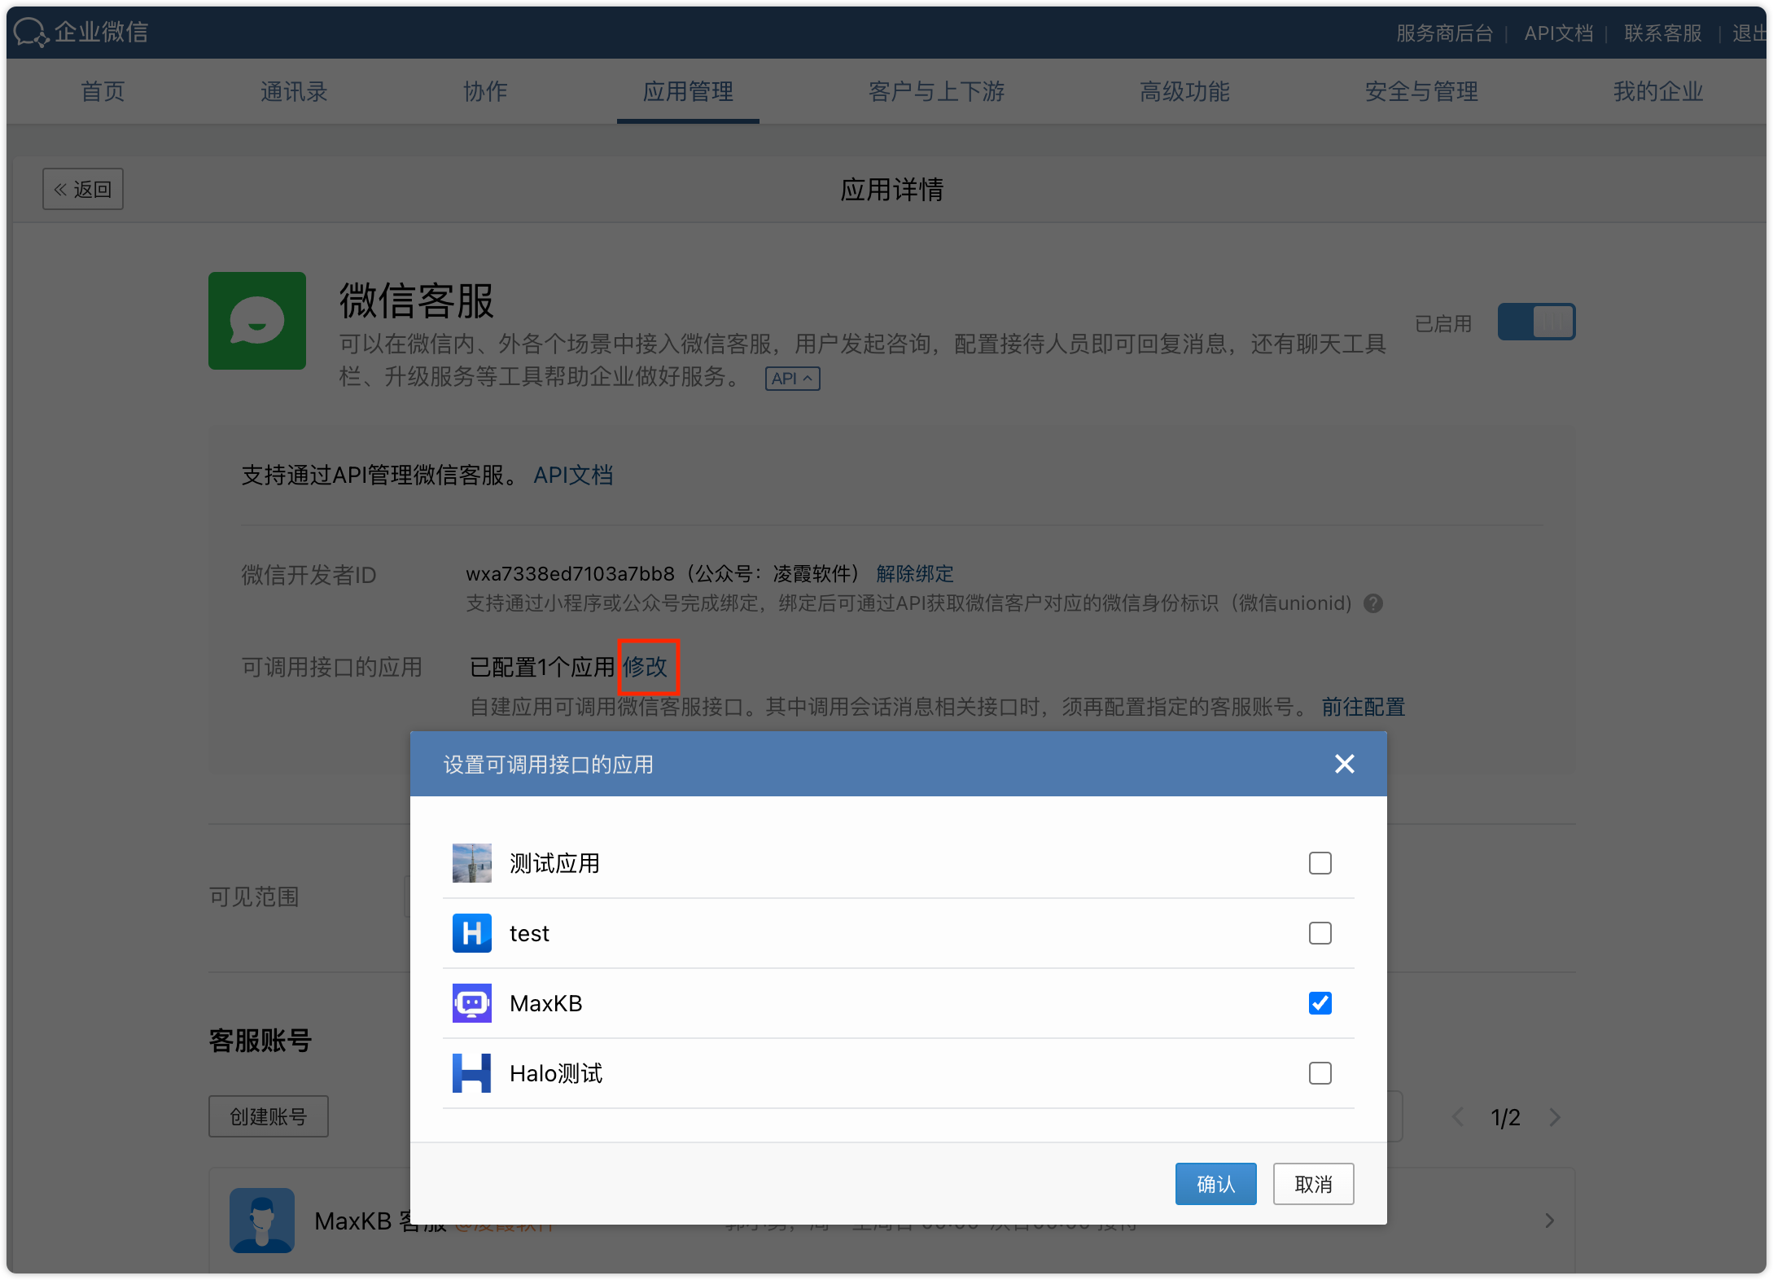Click the 修改 link
The width and height of the screenshot is (1773, 1280).
pos(647,667)
